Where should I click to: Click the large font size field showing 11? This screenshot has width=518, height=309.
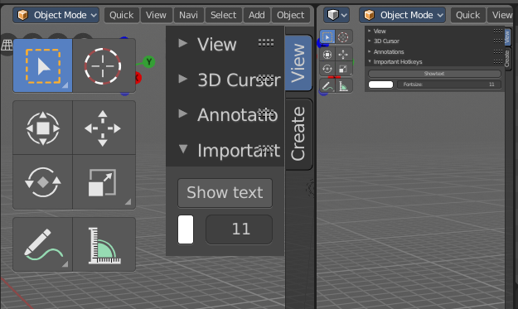240,229
